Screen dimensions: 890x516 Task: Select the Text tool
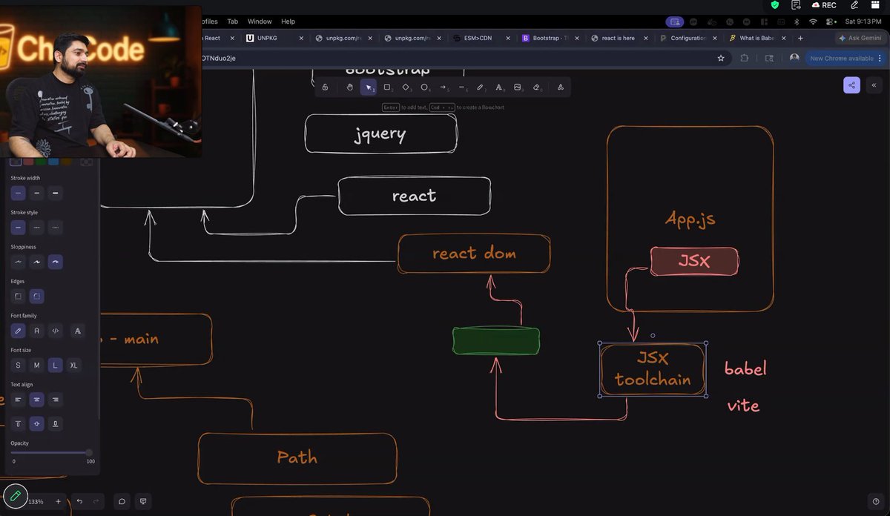499,87
